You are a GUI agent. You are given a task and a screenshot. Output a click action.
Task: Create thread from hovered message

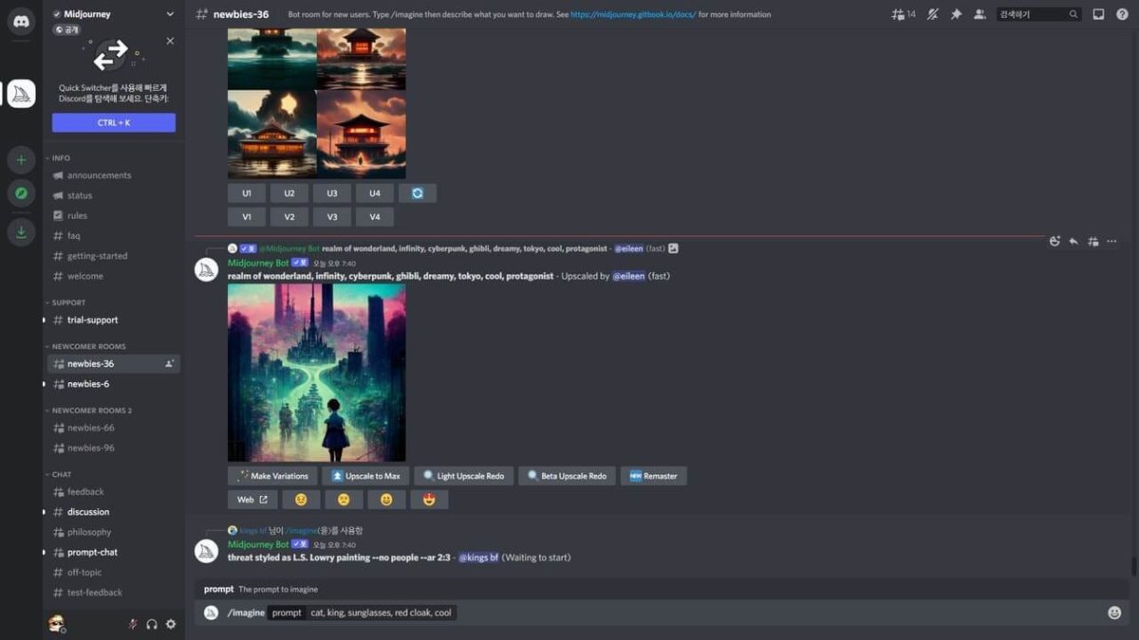[x=1092, y=241]
